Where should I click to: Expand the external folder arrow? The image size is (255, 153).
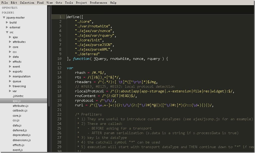coord(7,27)
